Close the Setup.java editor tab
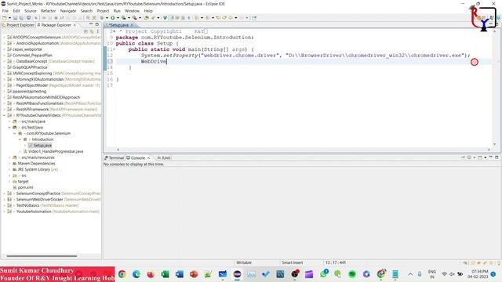Viewport: 502px width, 282px height. tap(132, 25)
